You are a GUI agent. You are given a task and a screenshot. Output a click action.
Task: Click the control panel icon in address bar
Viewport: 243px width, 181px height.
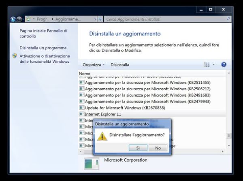28,19
